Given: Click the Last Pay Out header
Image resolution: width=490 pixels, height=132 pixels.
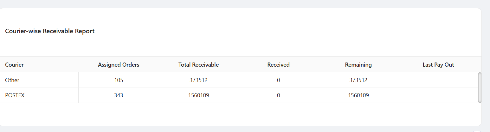Looking at the screenshot, I should pyautogui.click(x=438, y=65).
